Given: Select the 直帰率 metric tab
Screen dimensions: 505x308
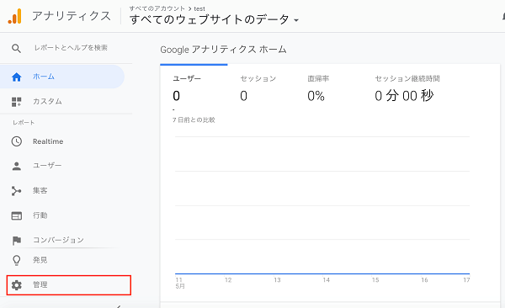Looking at the screenshot, I should [x=318, y=89].
